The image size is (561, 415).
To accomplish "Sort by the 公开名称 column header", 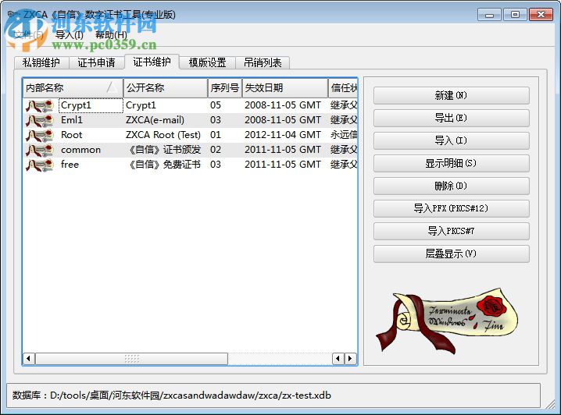I will pyautogui.click(x=166, y=88).
